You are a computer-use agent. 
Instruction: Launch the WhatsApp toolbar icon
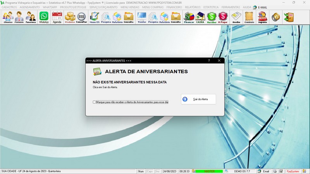coord(44,17)
